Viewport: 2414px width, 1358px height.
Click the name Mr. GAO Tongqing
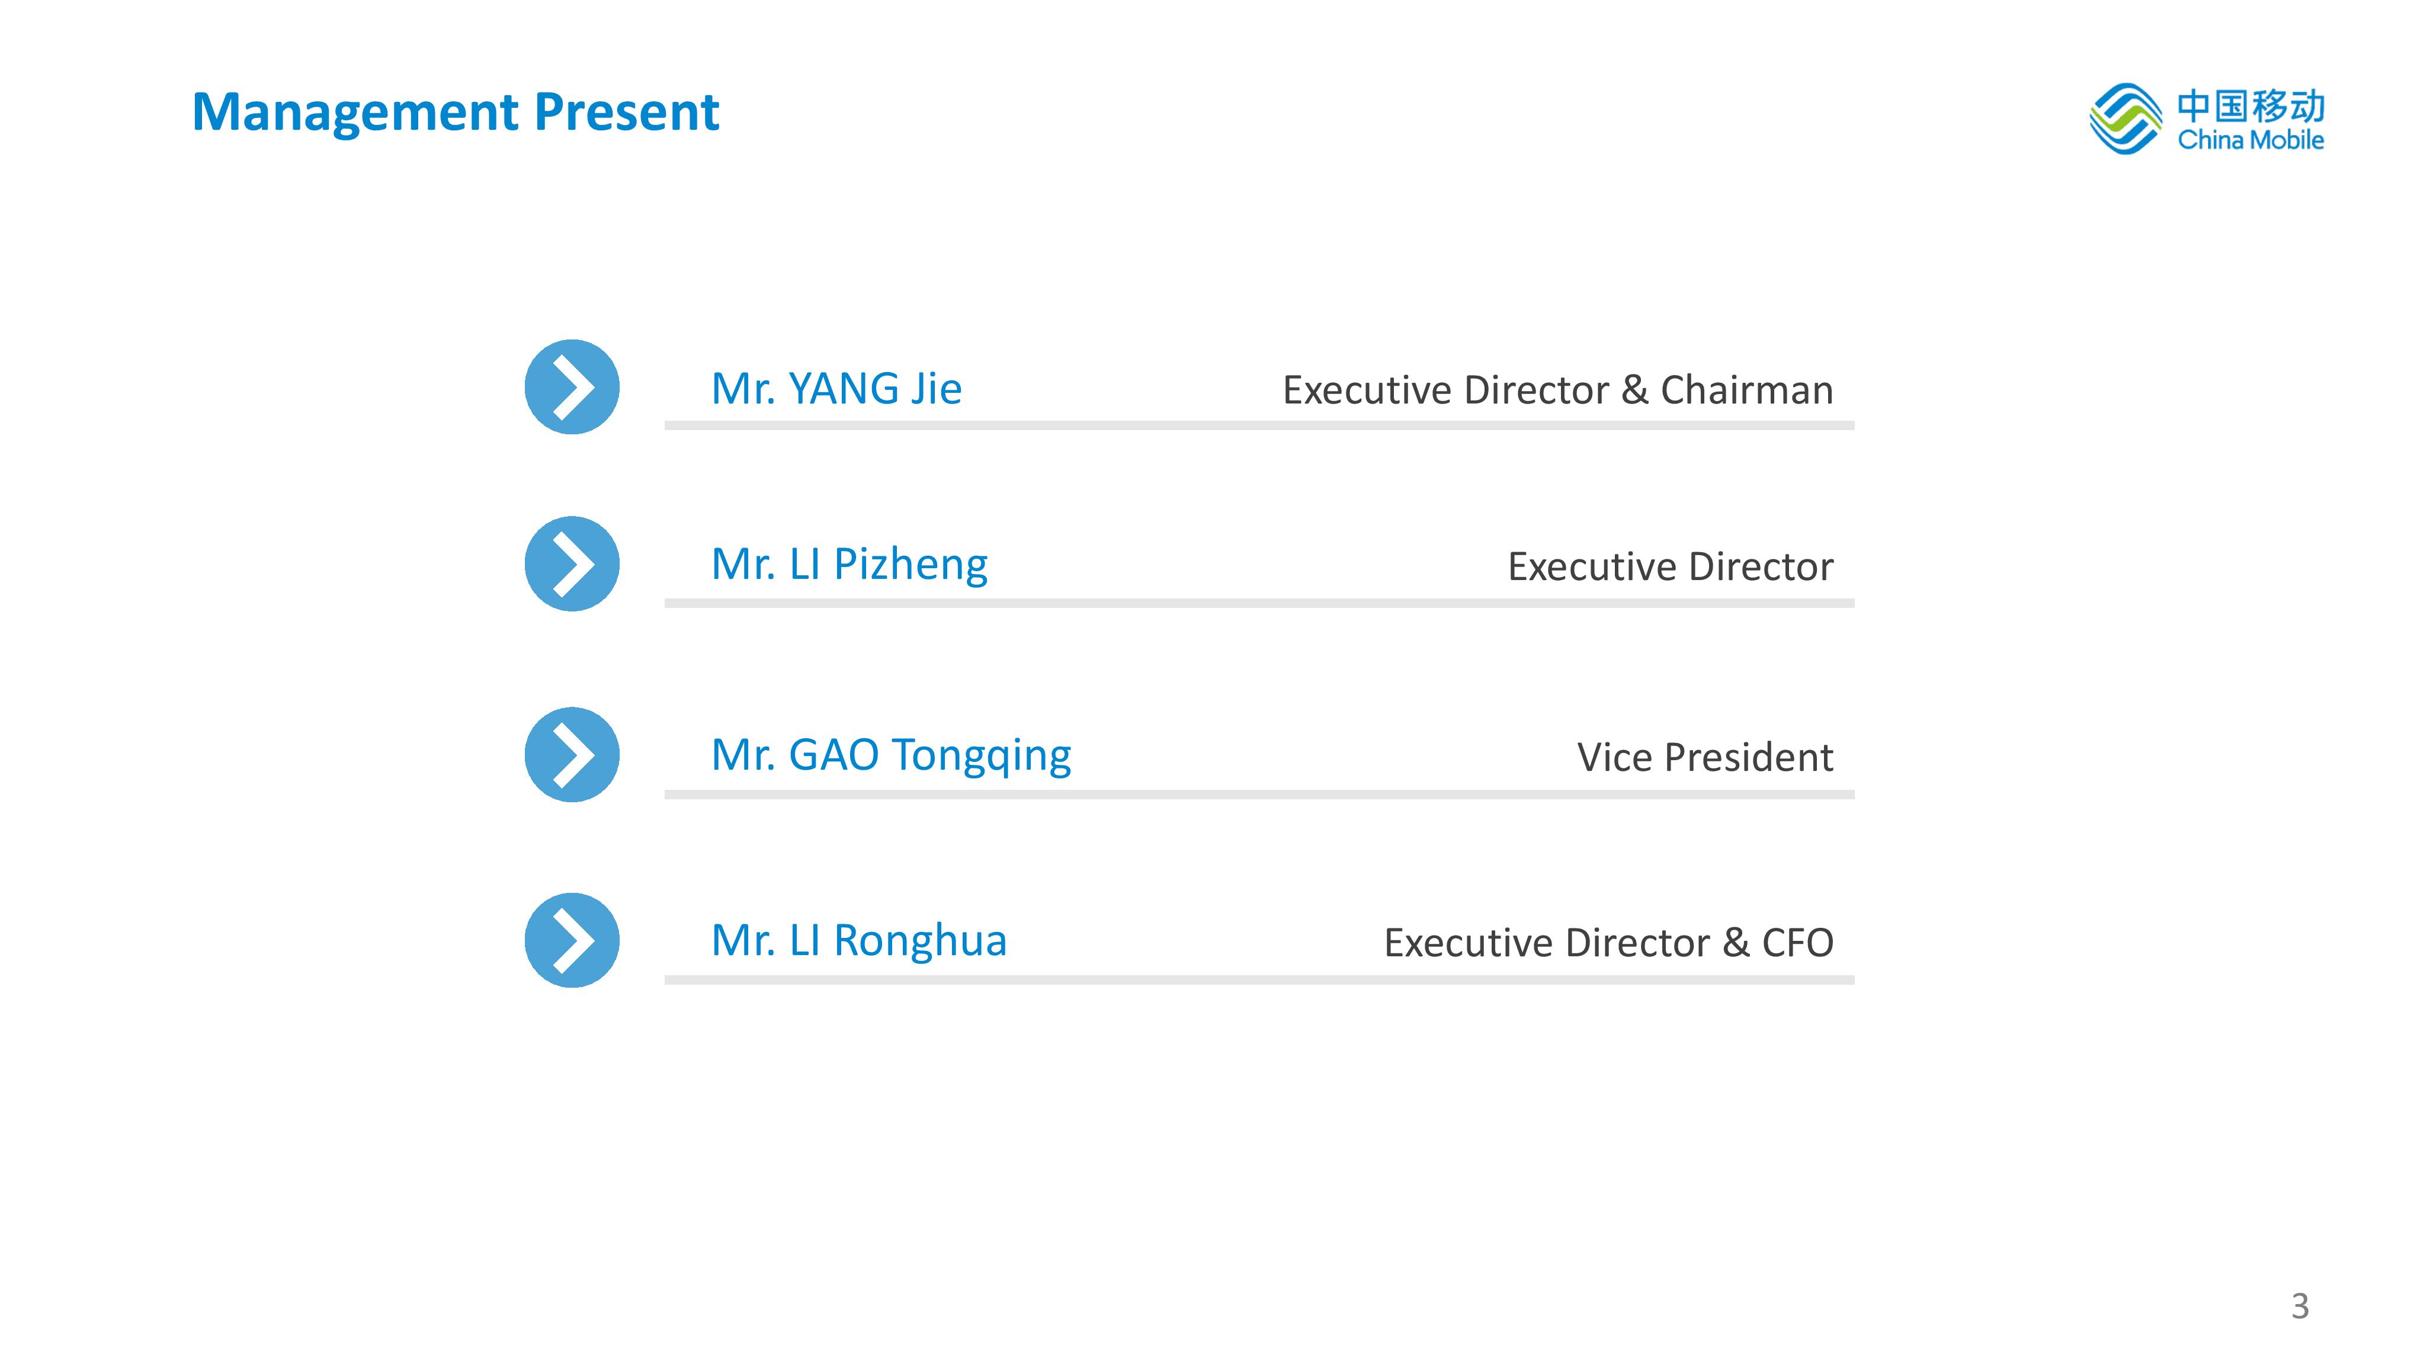[x=891, y=756]
